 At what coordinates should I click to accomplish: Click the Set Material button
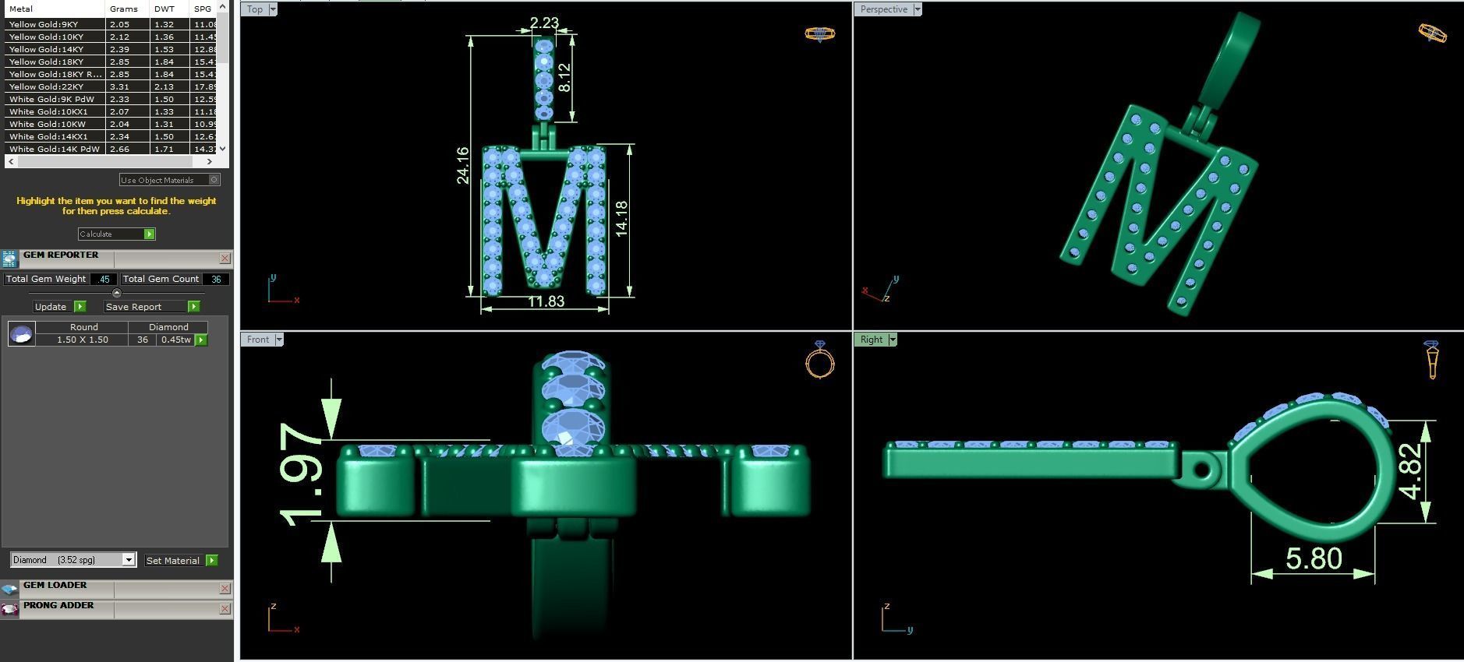pyautogui.click(x=181, y=560)
